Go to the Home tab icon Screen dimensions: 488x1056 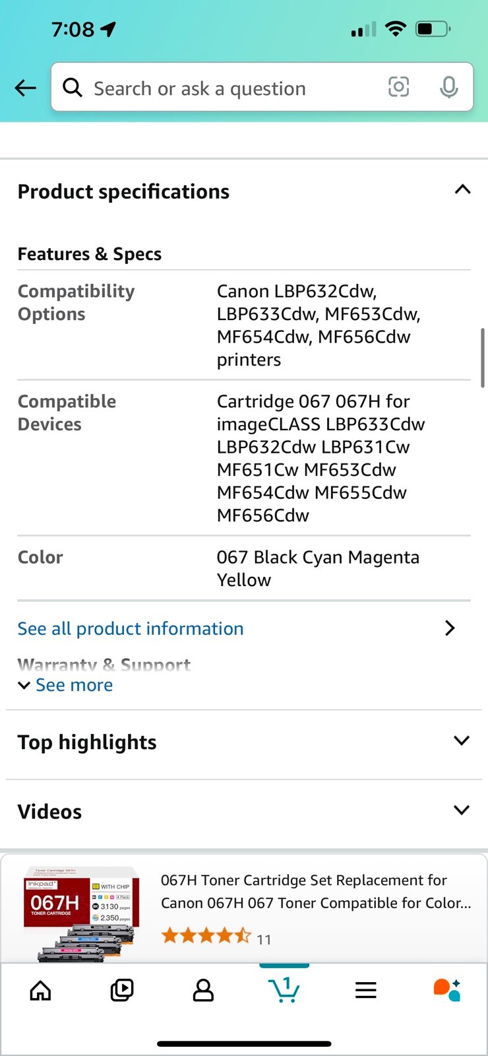pyautogui.click(x=41, y=990)
